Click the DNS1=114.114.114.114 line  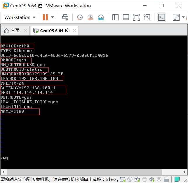tap(27, 93)
